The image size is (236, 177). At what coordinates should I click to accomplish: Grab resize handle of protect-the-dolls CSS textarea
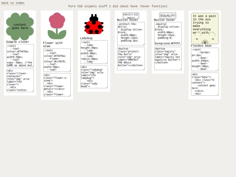pos(144,45)
